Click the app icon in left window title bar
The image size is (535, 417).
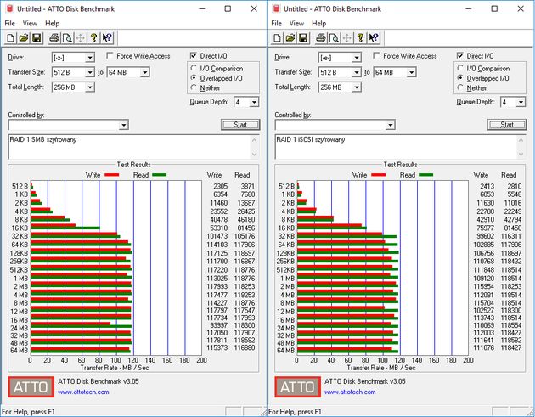coord(9,8)
